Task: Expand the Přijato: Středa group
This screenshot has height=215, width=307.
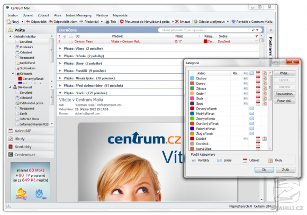Action: [60, 56]
